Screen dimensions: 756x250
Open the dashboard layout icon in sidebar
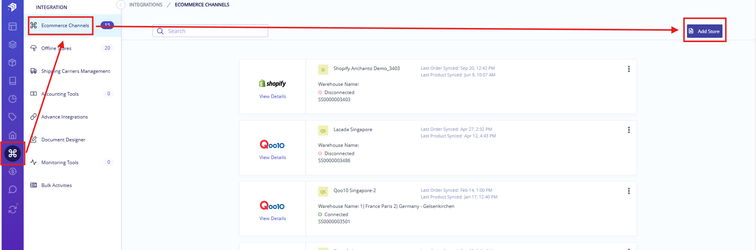[x=13, y=26]
